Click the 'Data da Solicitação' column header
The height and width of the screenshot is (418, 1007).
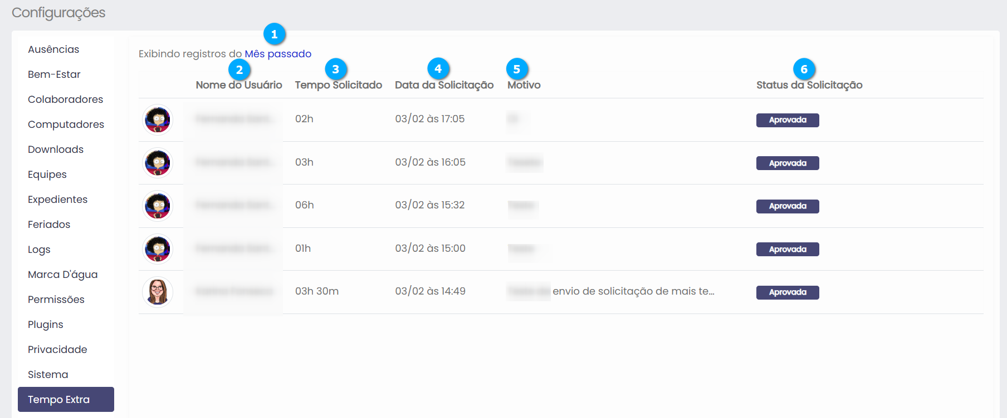pyautogui.click(x=444, y=85)
